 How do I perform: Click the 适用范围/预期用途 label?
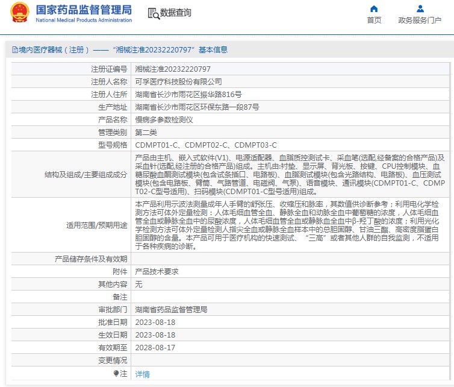click(x=97, y=225)
